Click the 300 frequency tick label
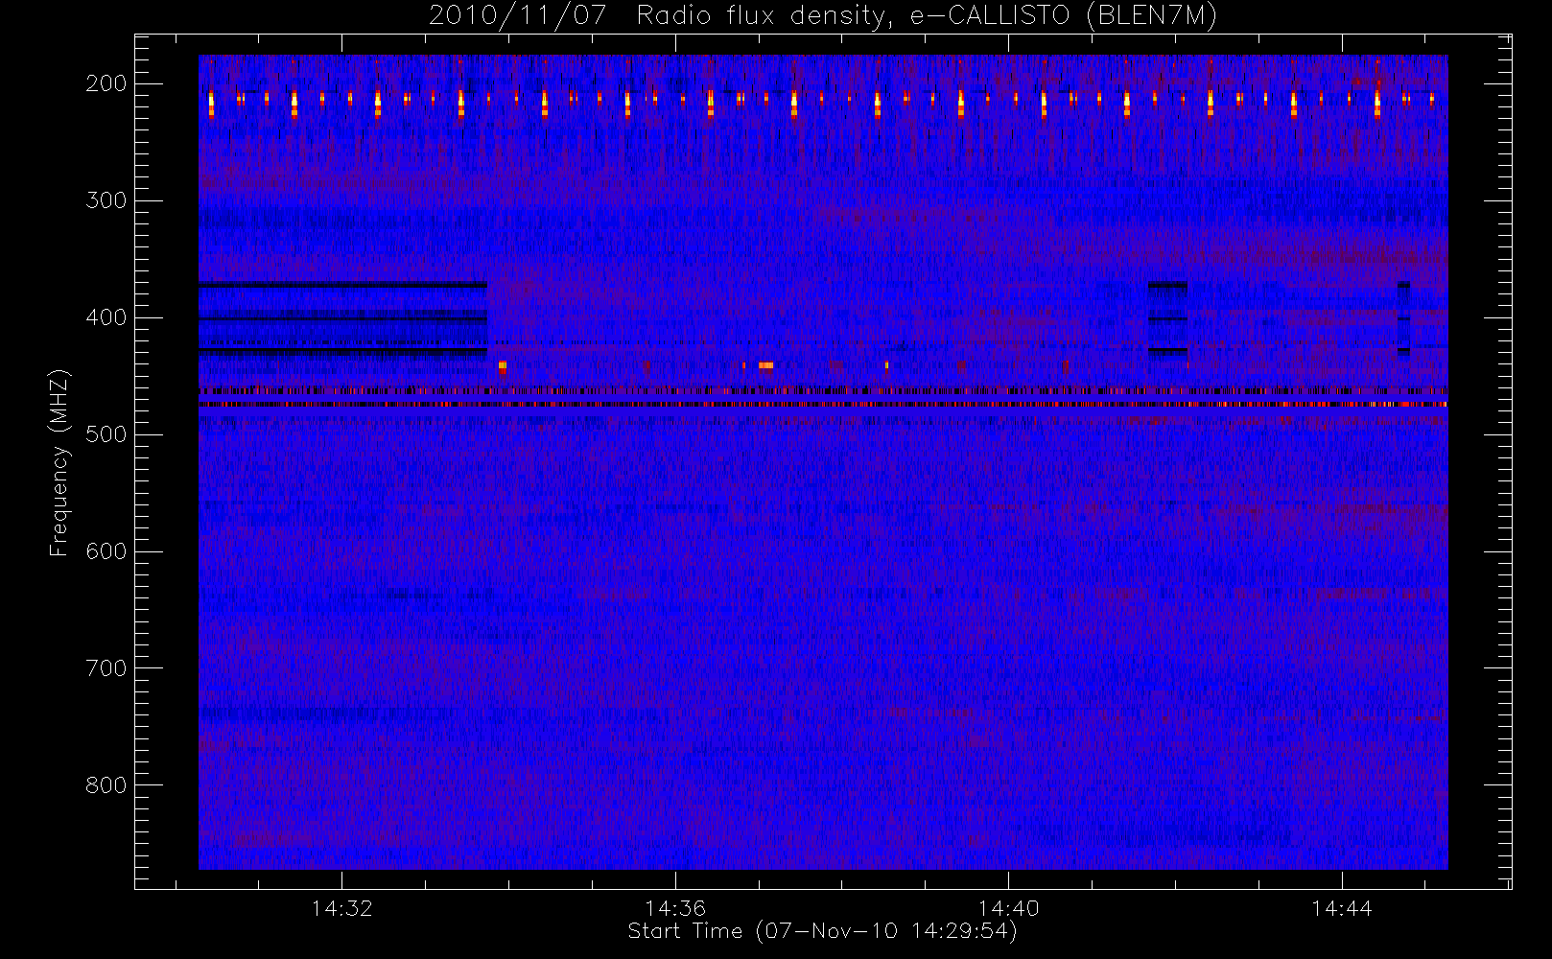Image resolution: width=1552 pixels, height=959 pixels. (106, 200)
